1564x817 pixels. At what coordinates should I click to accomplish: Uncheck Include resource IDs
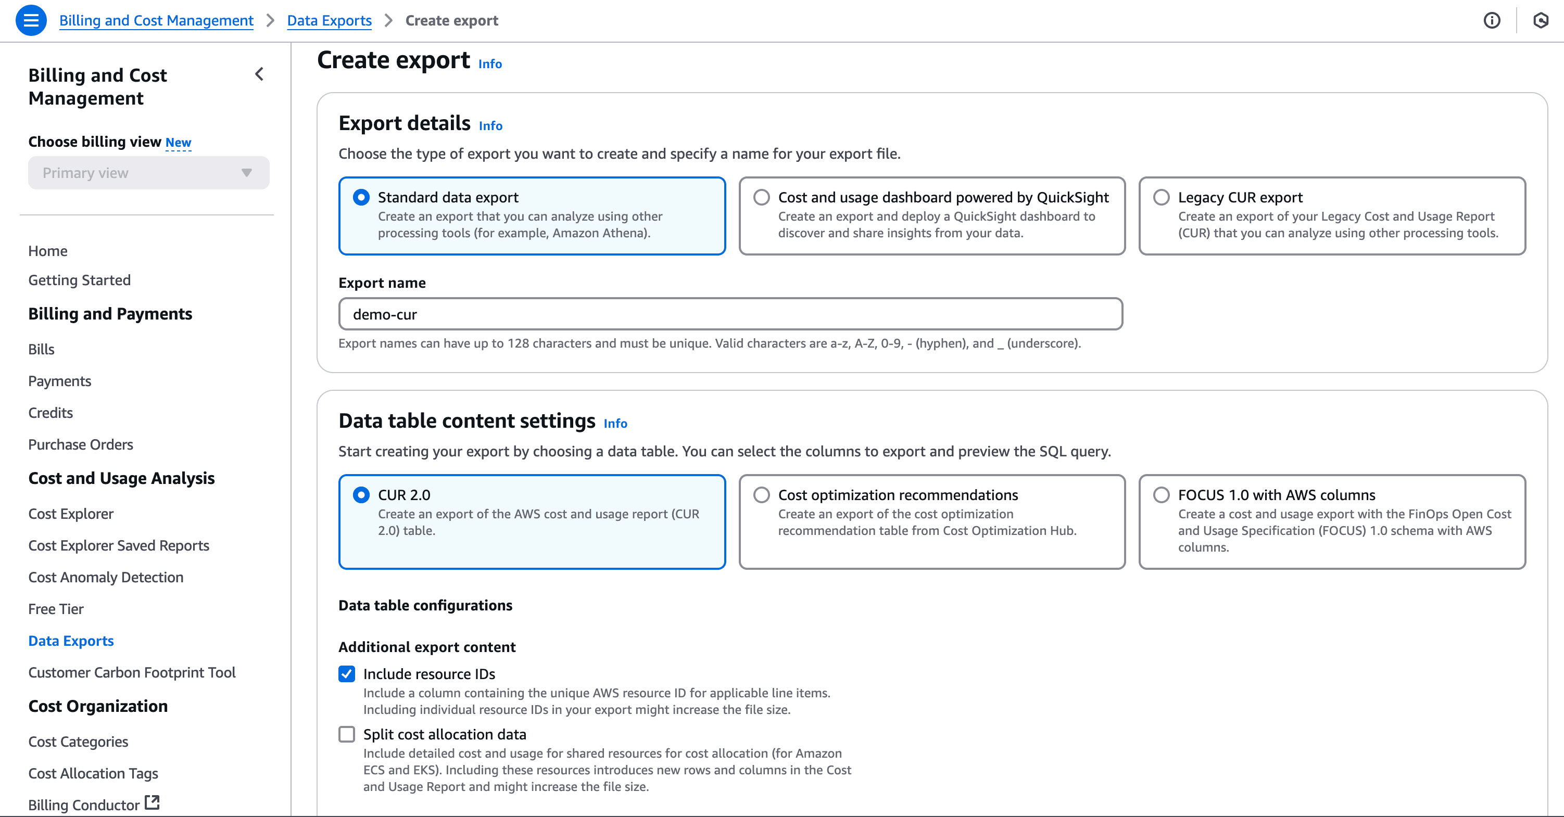pyautogui.click(x=346, y=674)
